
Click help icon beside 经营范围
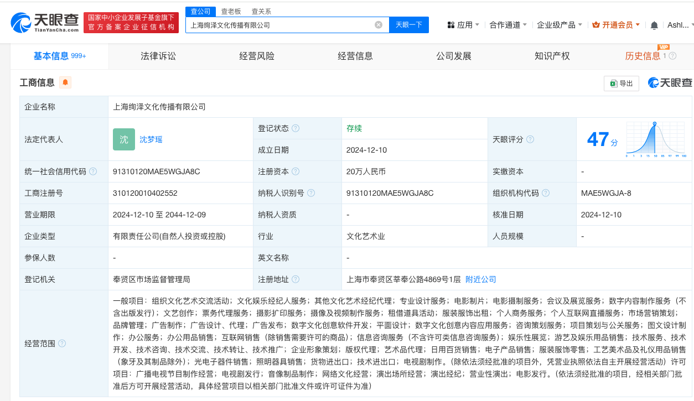62,343
